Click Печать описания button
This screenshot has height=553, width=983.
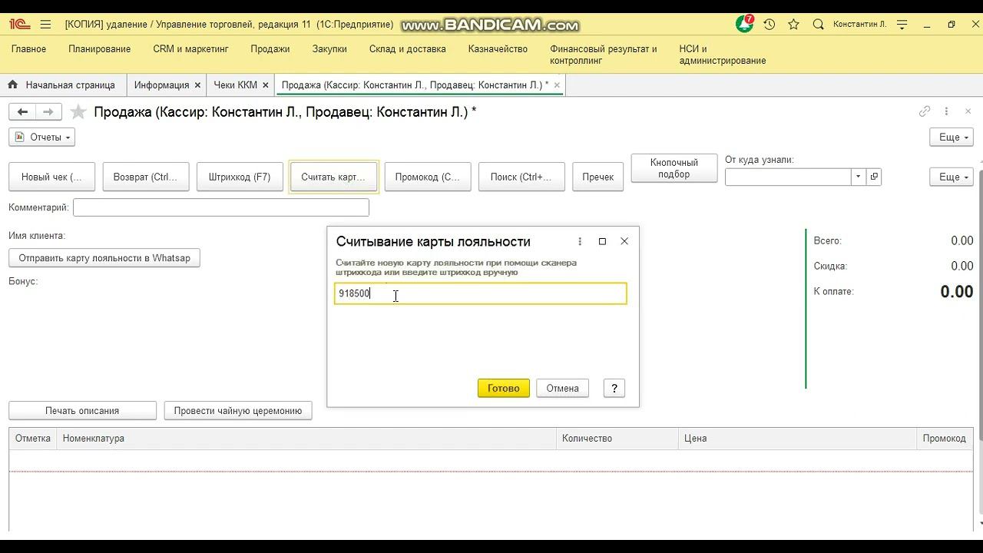(x=82, y=410)
